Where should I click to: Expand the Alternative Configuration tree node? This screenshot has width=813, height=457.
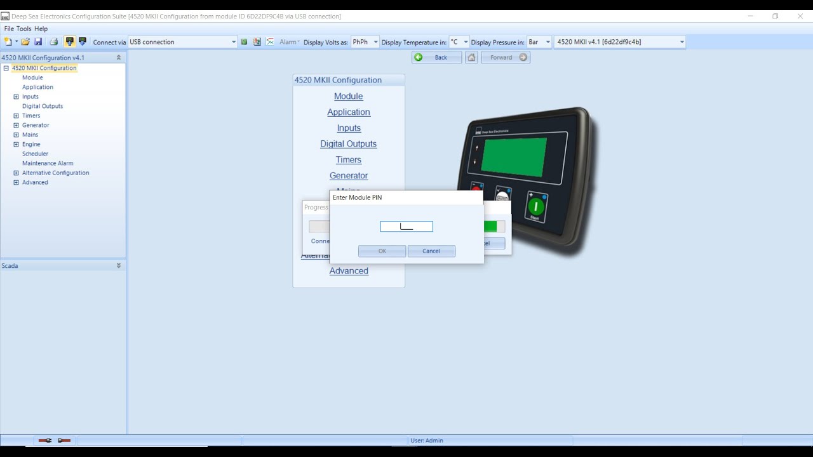click(17, 173)
